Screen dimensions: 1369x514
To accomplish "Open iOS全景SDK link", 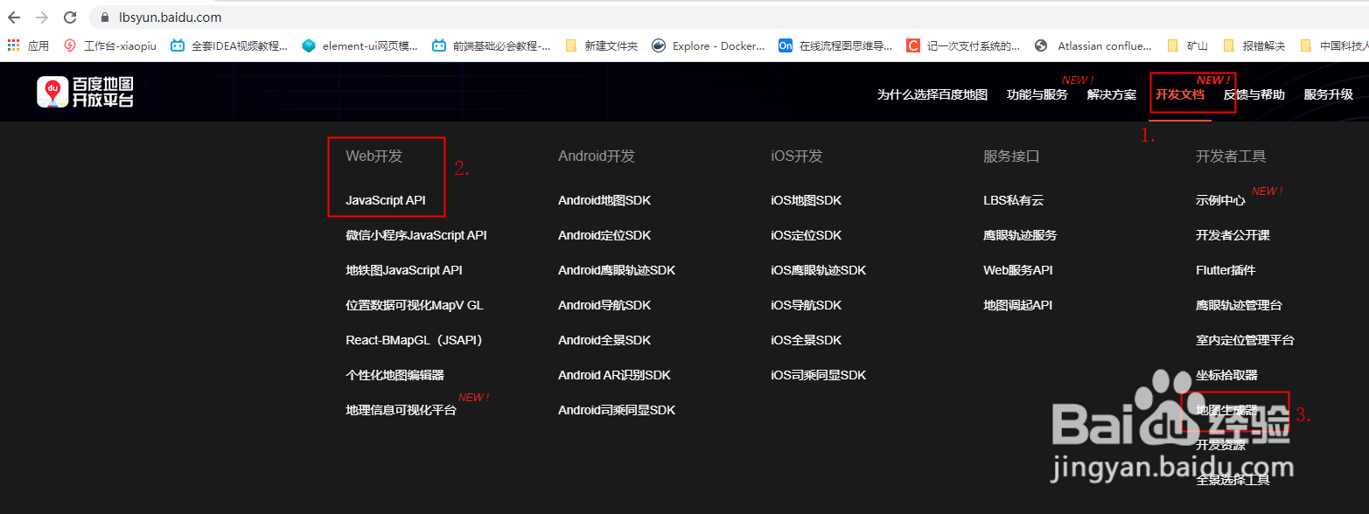I will (x=806, y=340).
